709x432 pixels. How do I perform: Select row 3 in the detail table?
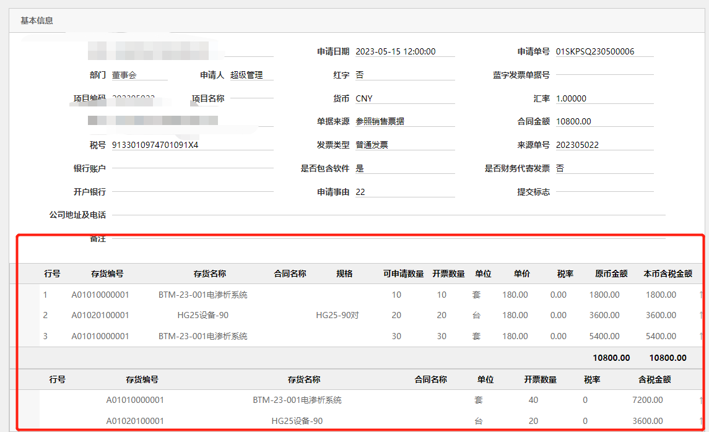click(x=357, y=336)
